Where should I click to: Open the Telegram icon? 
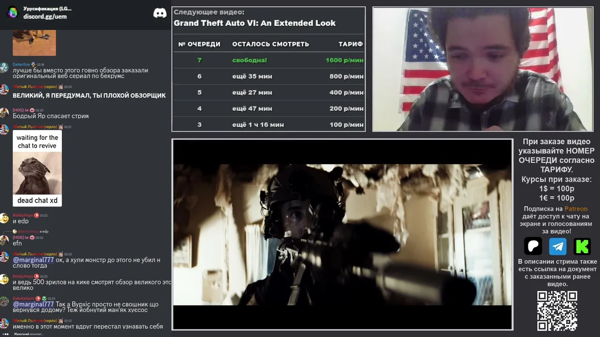[x=558, y=246]
